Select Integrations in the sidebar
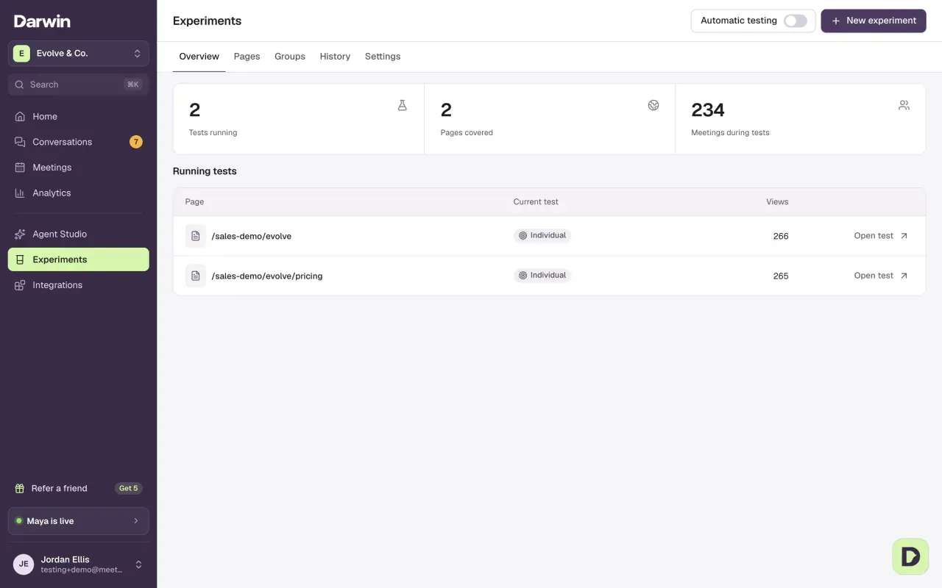The width and height of the screenshot is (942, 588). click(79, 285)
